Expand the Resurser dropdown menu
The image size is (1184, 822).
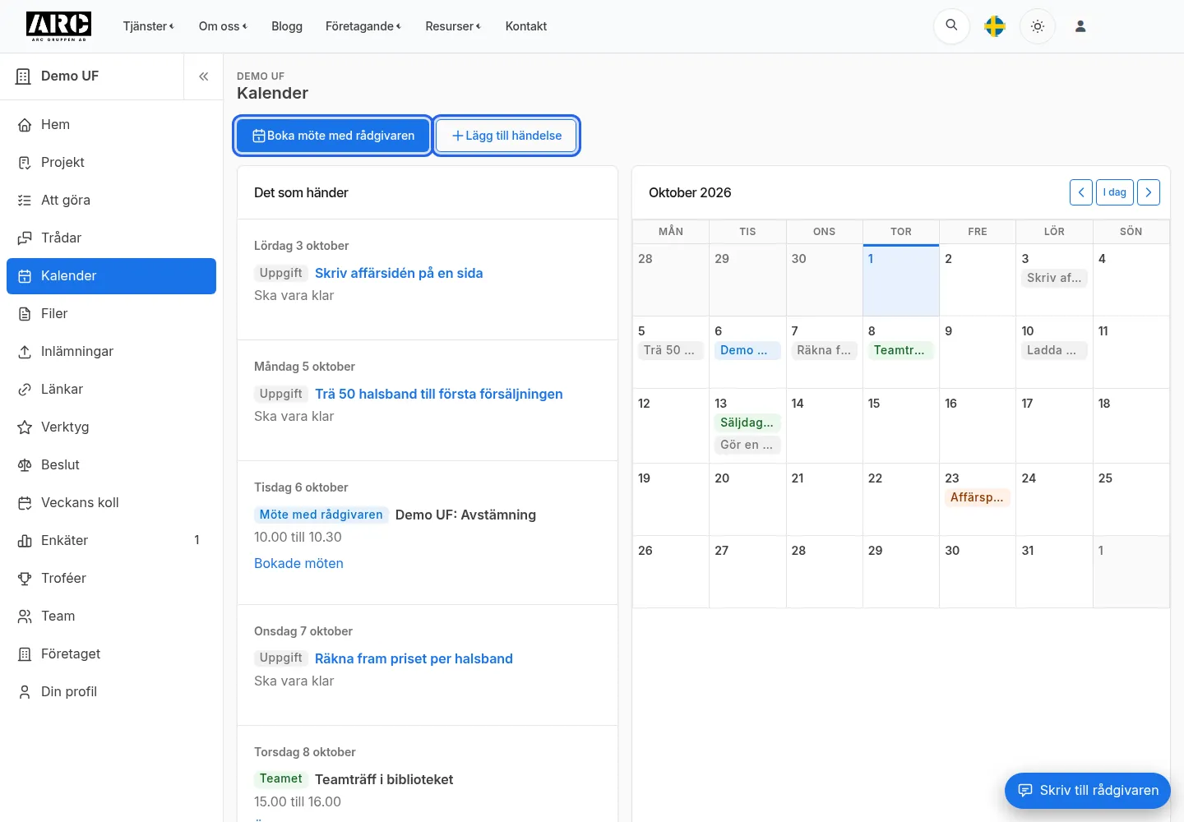click(x=453, y=26)
